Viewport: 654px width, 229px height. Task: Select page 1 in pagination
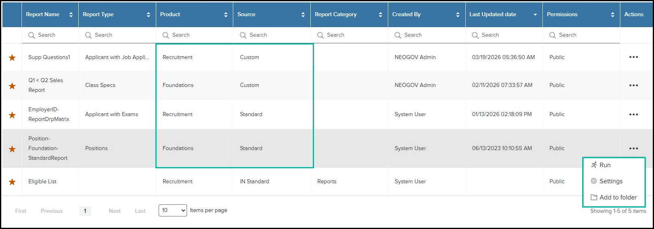point(85,211)
